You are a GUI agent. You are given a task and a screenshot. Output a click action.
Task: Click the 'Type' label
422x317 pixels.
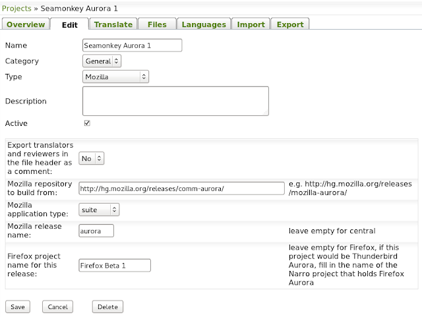coord(13,76)
